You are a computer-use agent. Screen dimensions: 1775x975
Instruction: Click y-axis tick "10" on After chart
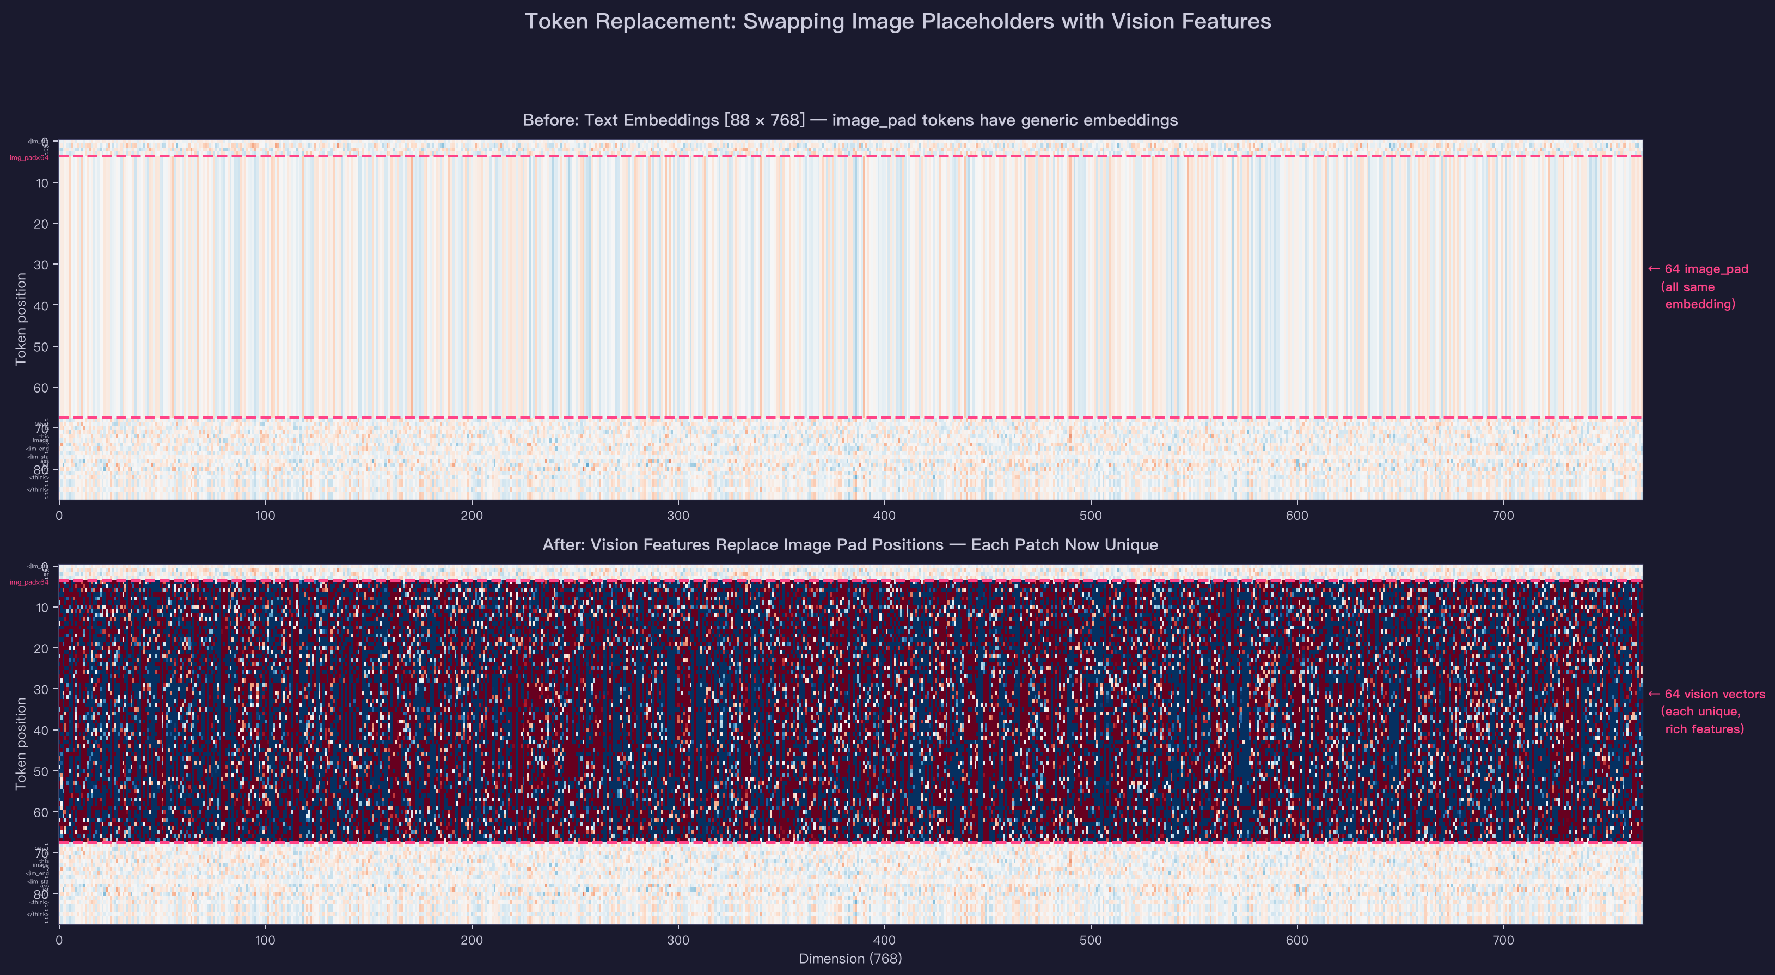pyautogui.click(x=41, y=608)
